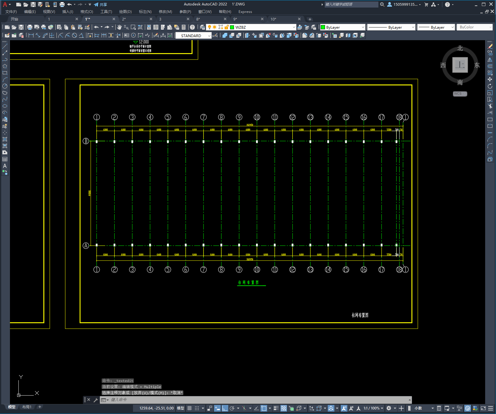Click the 共享 share button
Image resolution: width=496 pixels, height=414 pixels.
pos(100,5)
